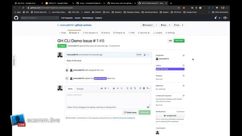Screen dimensions: 242x136
Task: Click the purple good first issue label in sidebar
Action: [x=170, y=69]
